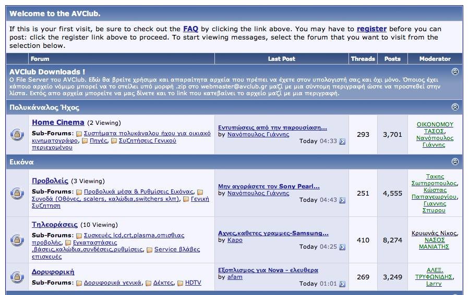Image resolution: width=469 pixels, height=295 pixels.
Task: Open sub-forum Προβολικά μέσα & Ρυθμίσεις Εικόνας
Action: 139,192
